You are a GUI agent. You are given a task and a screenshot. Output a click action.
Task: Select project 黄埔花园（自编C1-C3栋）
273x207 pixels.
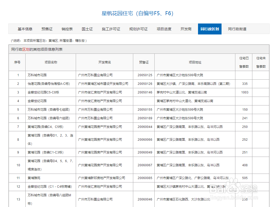pyautogui.click(x=46, y=152)
